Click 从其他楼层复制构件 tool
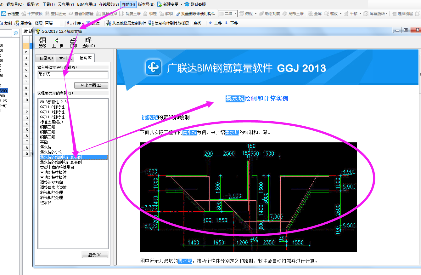 pos(126,23)
